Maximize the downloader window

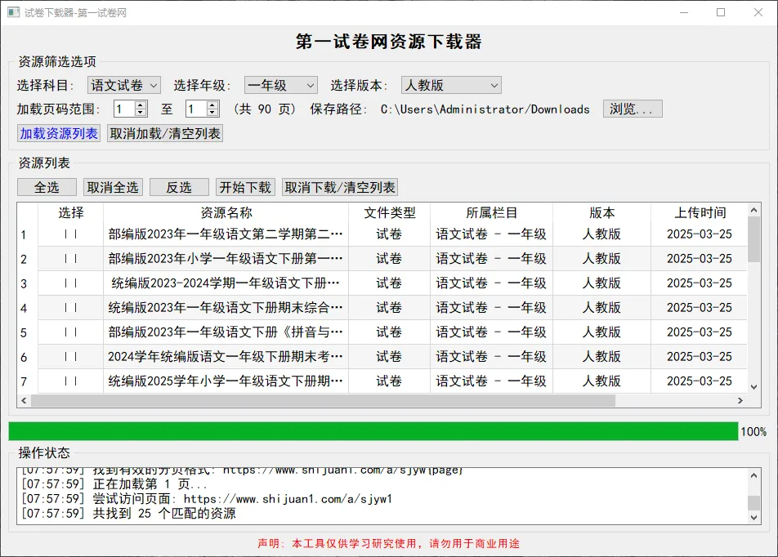click(x=721, y=12)
